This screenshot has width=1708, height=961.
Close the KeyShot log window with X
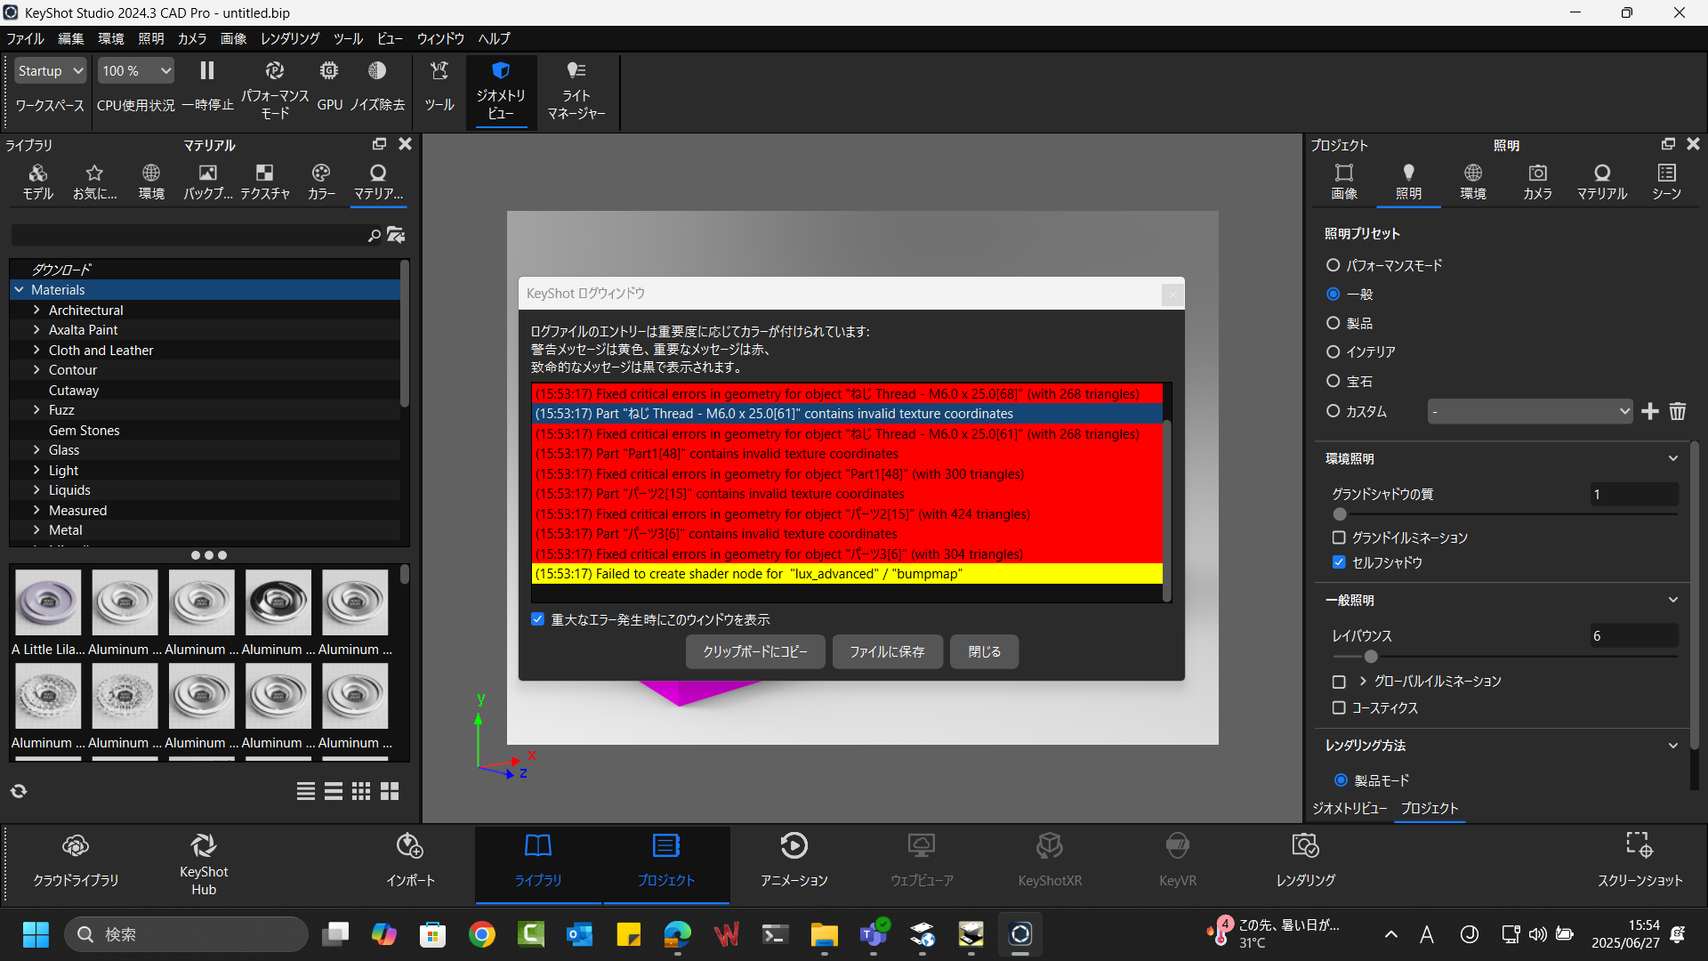[x=1172, y=294]
